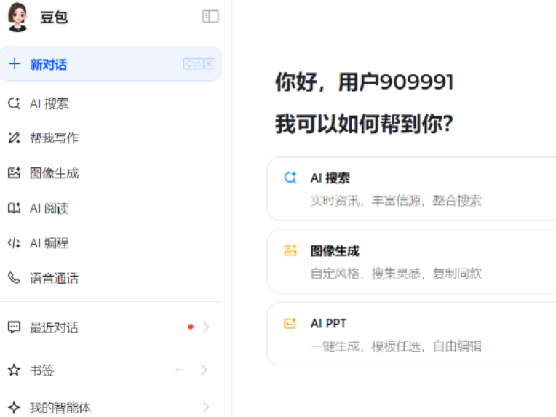Expand 最近对话 with its chevron arrow
The height and width of the screenshot is (417, 556).
pyautogui.click(x=206, y=327)
